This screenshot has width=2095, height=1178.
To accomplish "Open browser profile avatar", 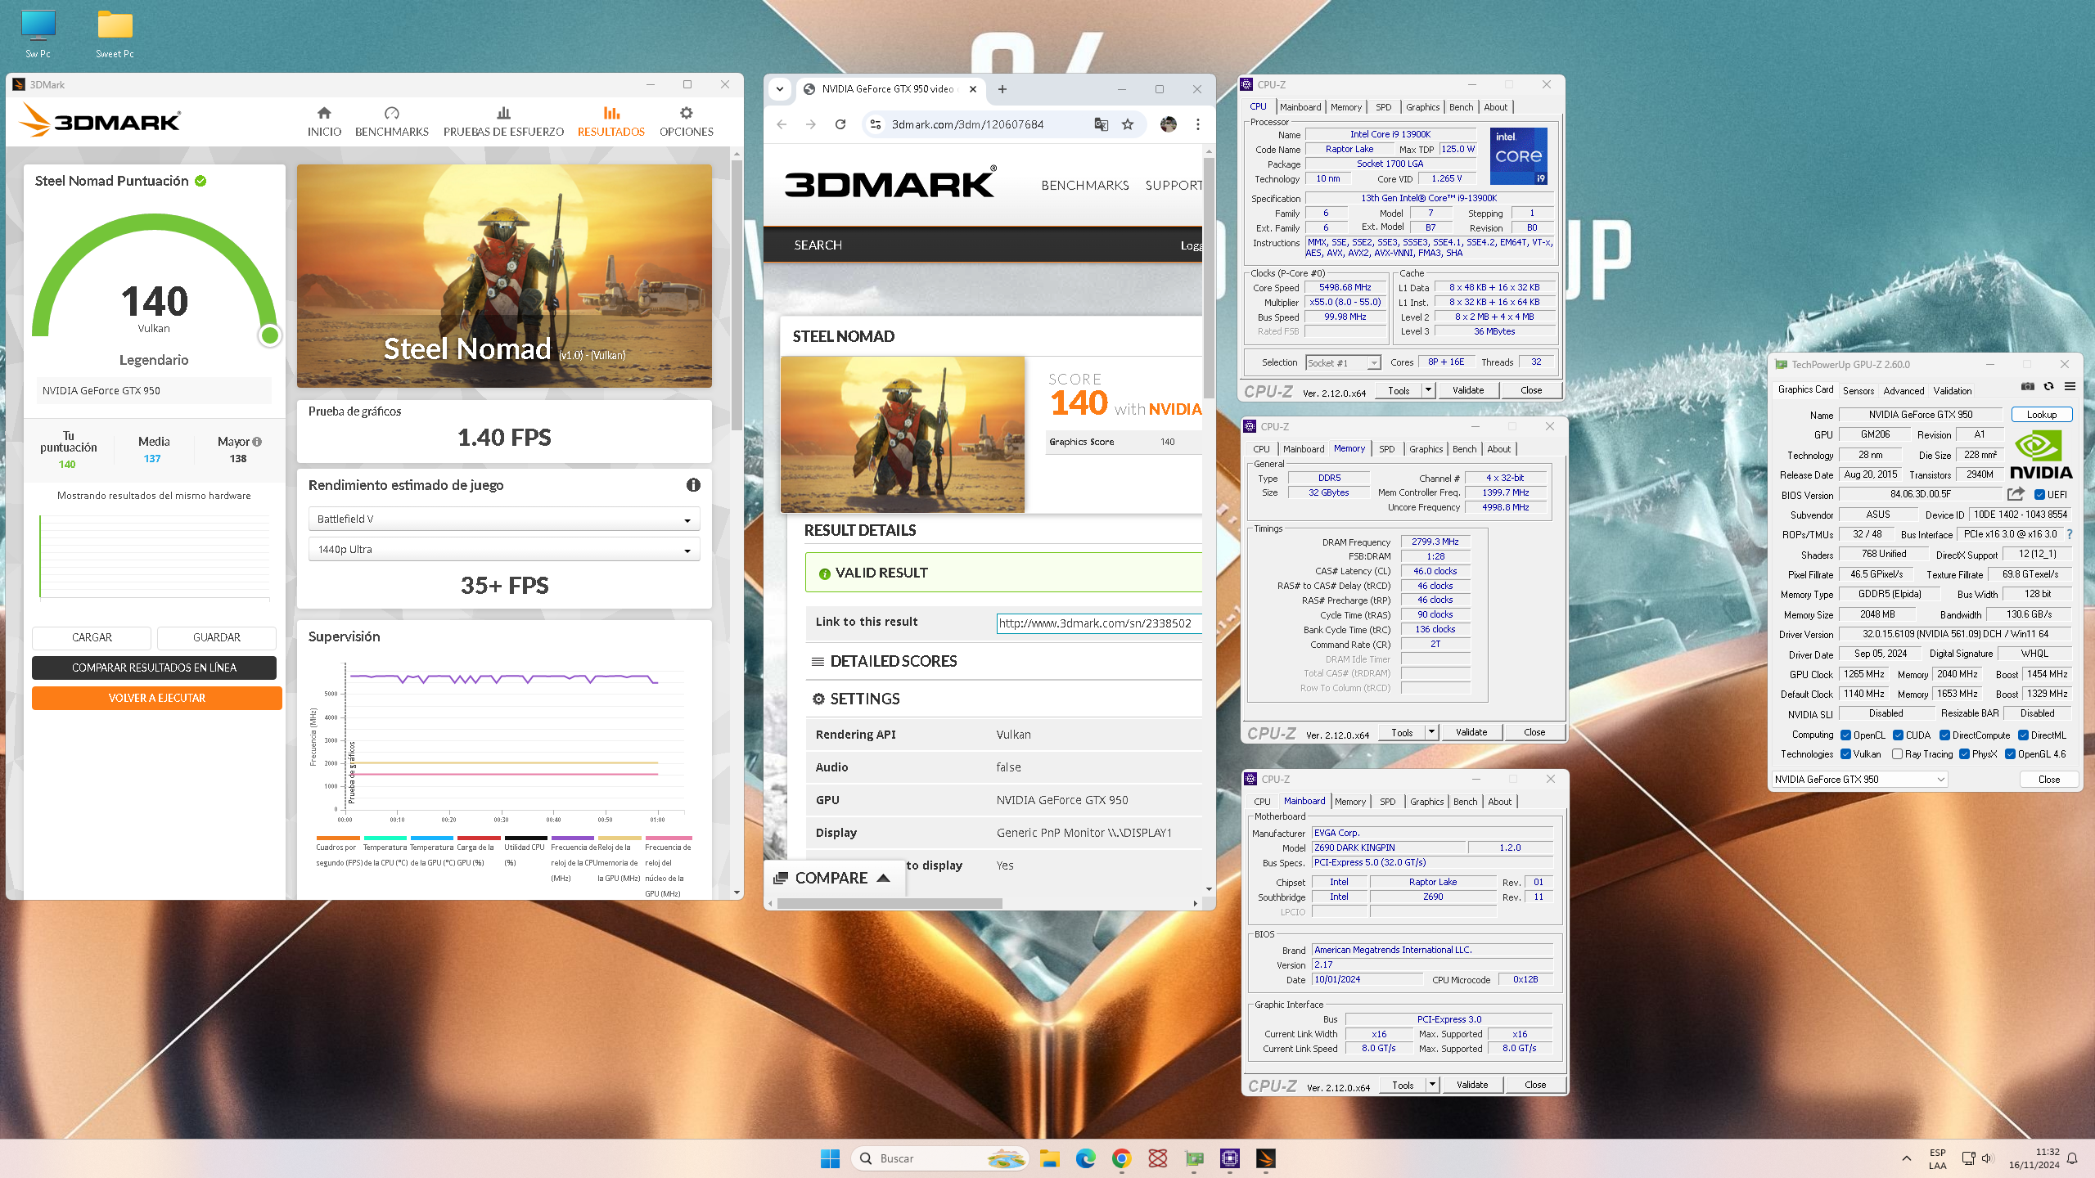I will 1169,124.
